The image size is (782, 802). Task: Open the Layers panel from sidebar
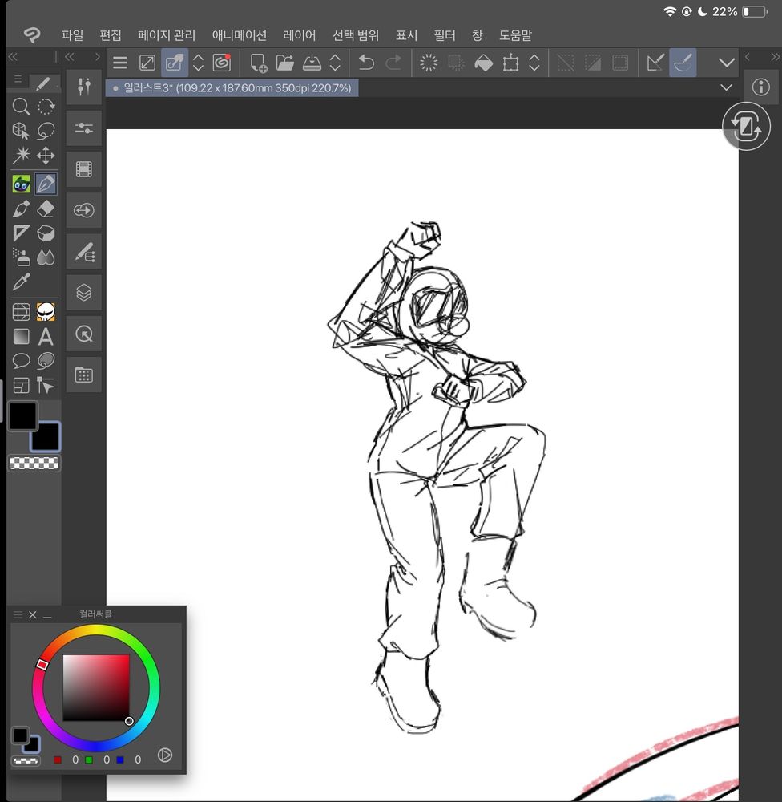[x=84, y=293]
